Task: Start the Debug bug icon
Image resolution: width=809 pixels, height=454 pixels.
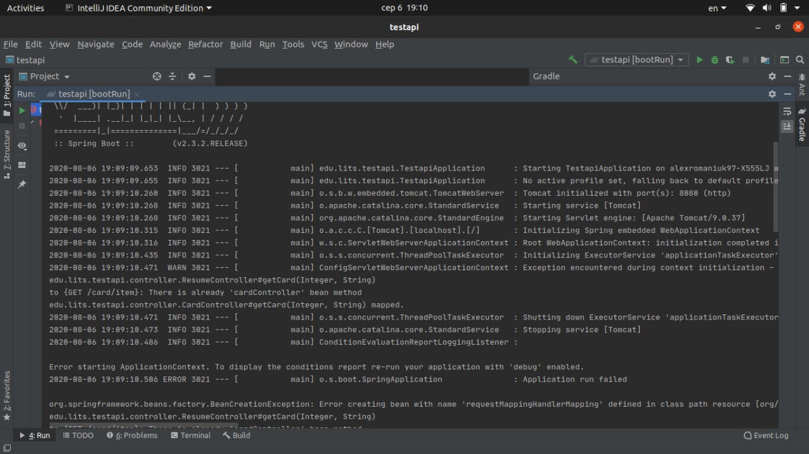Action: pos(715,60)
